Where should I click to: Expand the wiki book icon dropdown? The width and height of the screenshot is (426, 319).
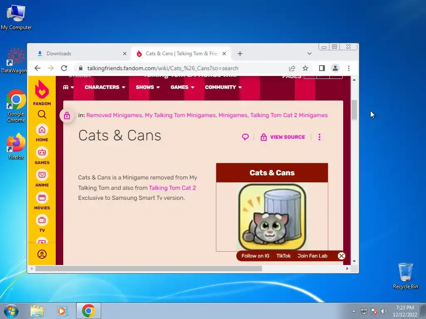68,87
